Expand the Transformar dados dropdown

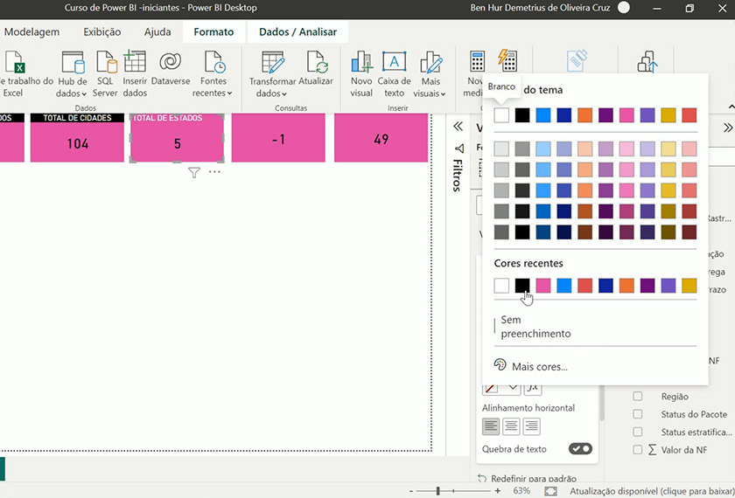(x=273, y=93)
